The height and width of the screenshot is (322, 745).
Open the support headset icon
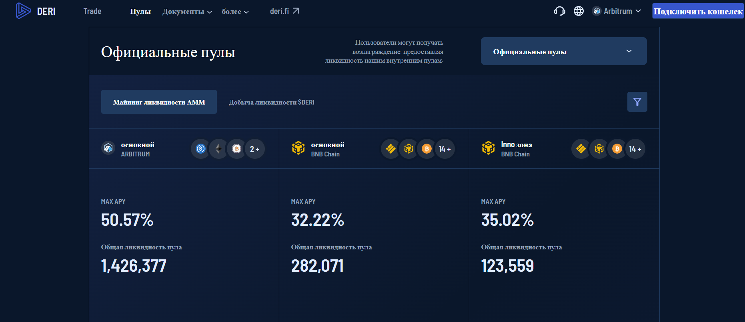click(x=559, y=11)
